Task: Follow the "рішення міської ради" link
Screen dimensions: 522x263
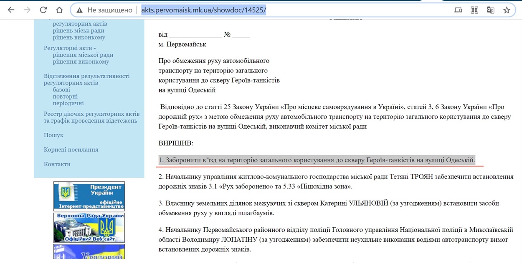Action: pos(83,55)
